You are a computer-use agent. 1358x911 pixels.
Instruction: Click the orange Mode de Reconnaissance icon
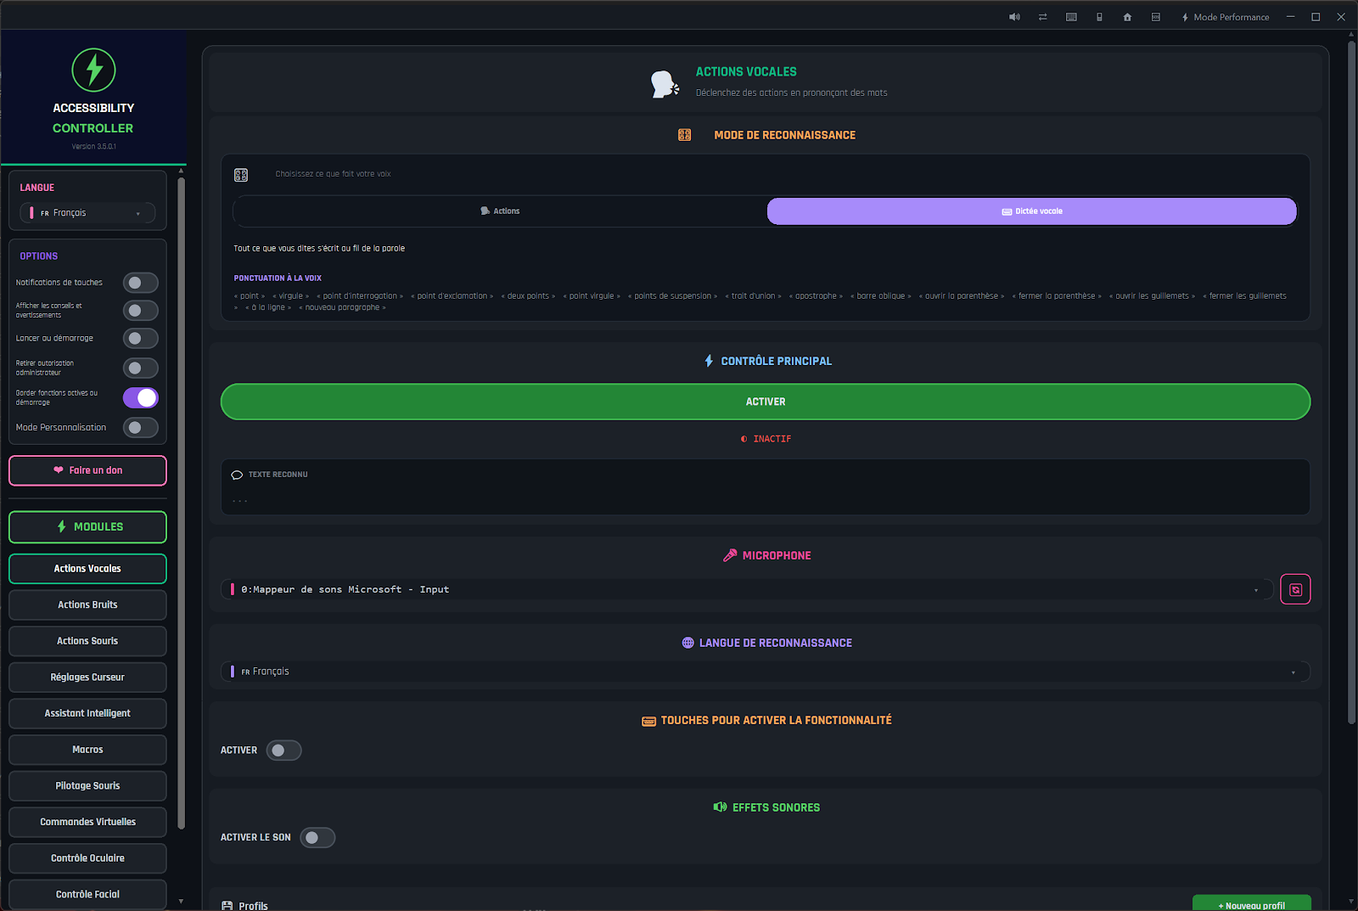tap(684, 135)
